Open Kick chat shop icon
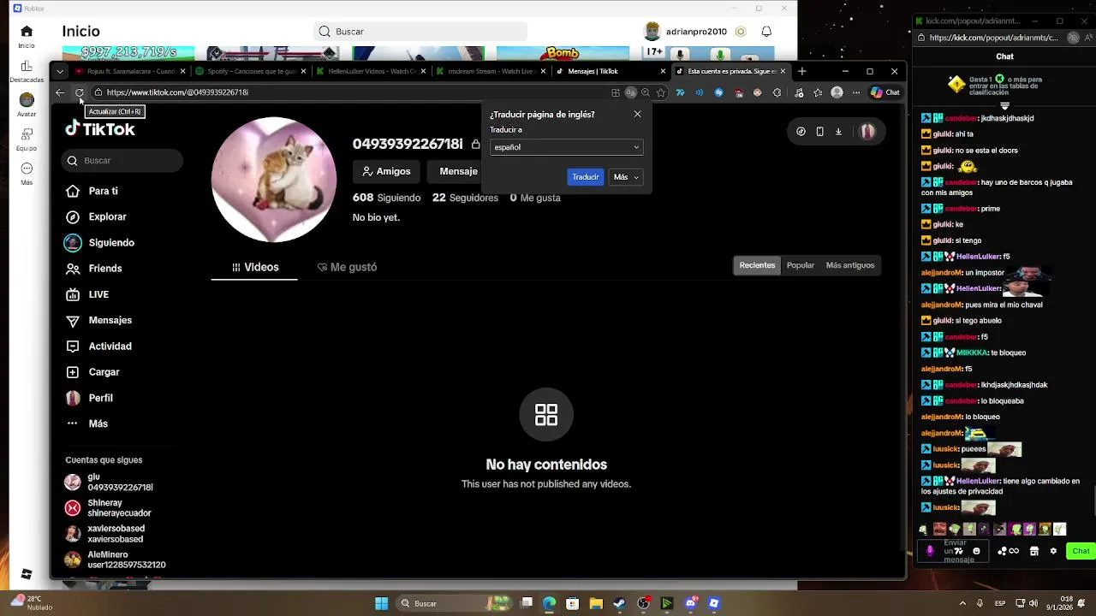The height and width of the screenshot is (616, 1096). click(x=1033, y=551)
